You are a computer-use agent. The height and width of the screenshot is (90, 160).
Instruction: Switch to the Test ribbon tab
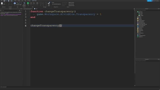pos(22,1)
